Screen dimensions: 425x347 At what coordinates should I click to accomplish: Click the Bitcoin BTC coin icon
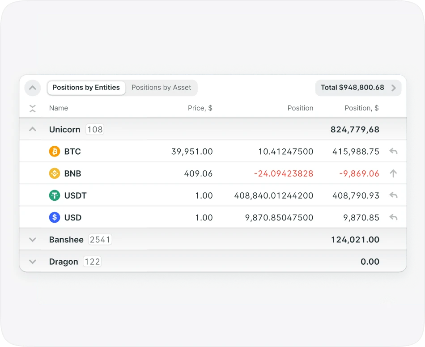(x=54, y=152)
